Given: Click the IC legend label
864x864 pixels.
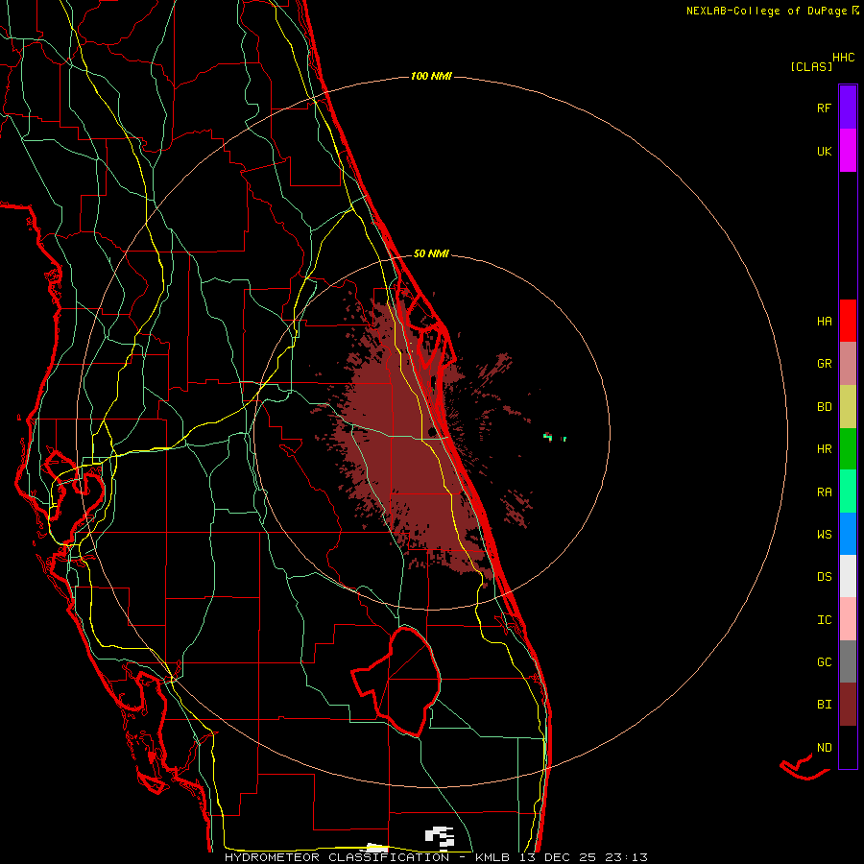Looking at the screenshot, I should (x=824, y=620).
